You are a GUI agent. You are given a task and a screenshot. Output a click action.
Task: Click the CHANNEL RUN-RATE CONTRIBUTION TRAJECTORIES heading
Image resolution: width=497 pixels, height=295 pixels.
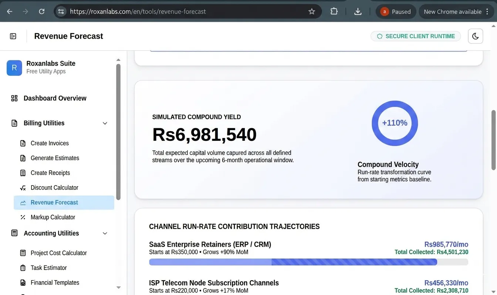click(234, 226)
